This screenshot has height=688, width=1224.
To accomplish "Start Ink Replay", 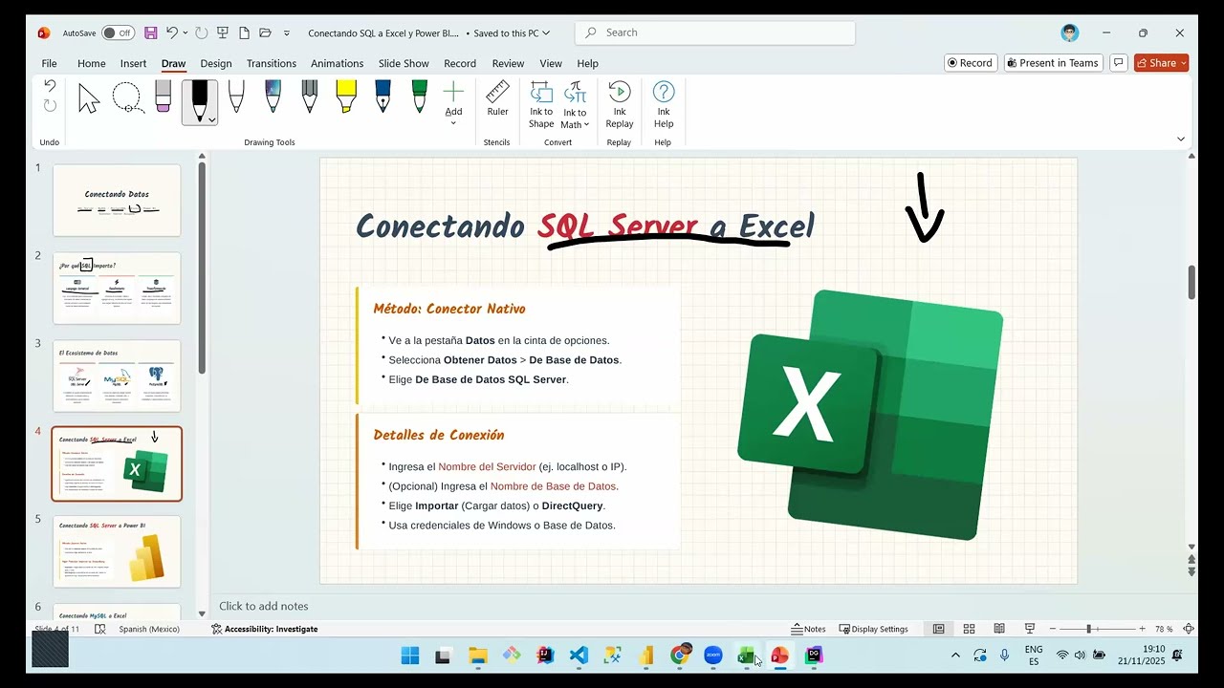I will (620, 105).
